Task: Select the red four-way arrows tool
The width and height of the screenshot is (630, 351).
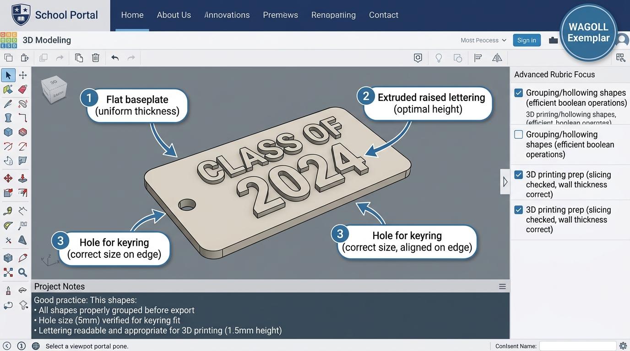Action: pos(8,178)
